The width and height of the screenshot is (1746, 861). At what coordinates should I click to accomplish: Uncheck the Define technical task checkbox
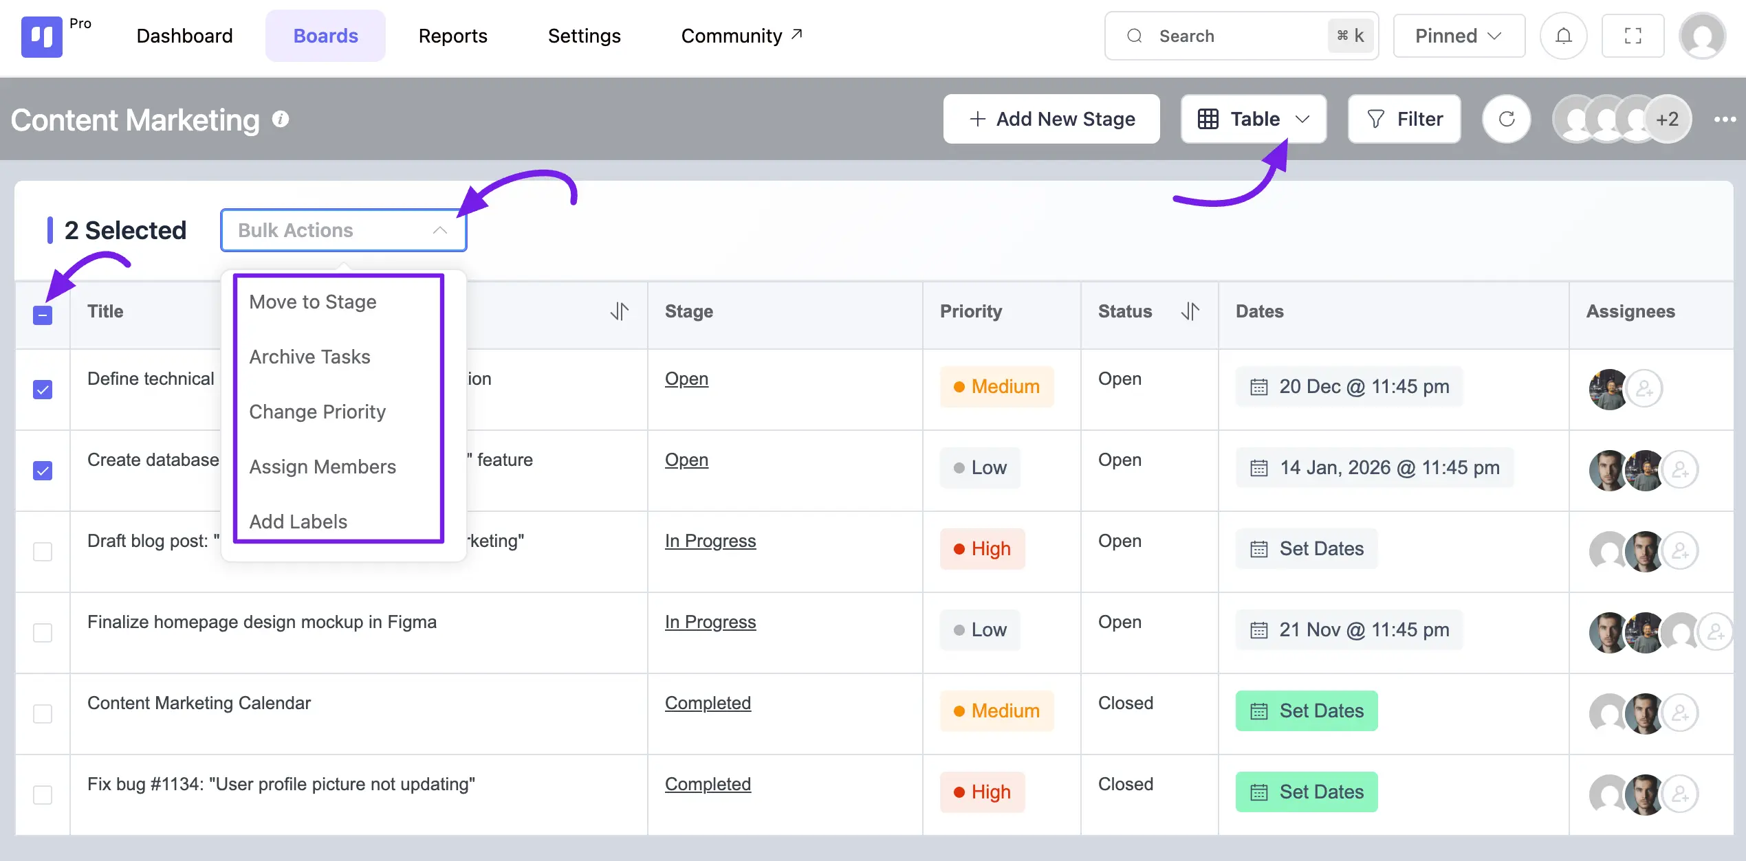point(43,390)
